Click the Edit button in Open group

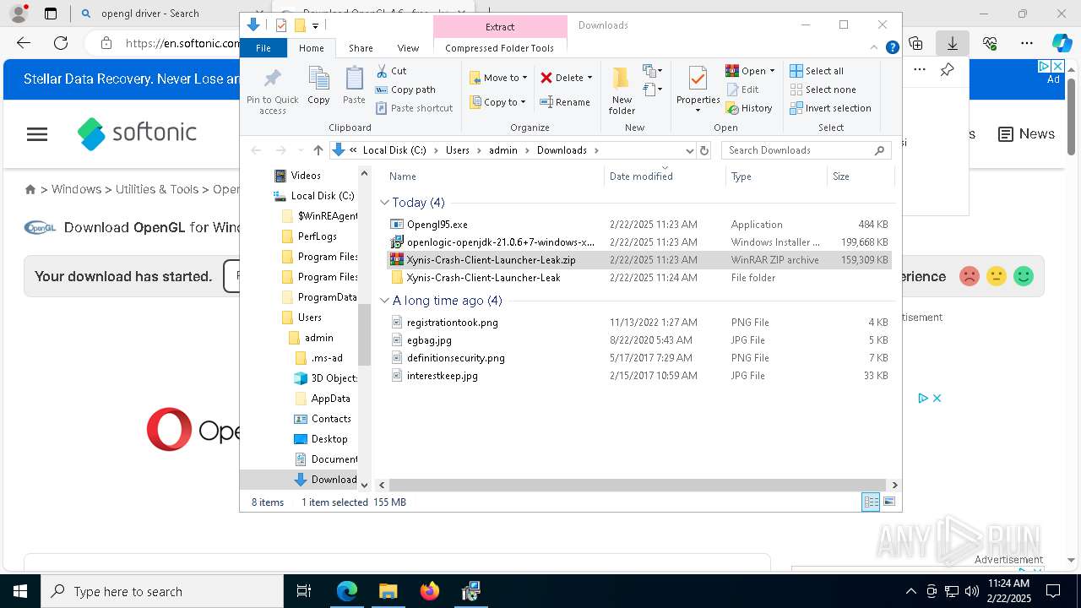[x=742, y=90]
